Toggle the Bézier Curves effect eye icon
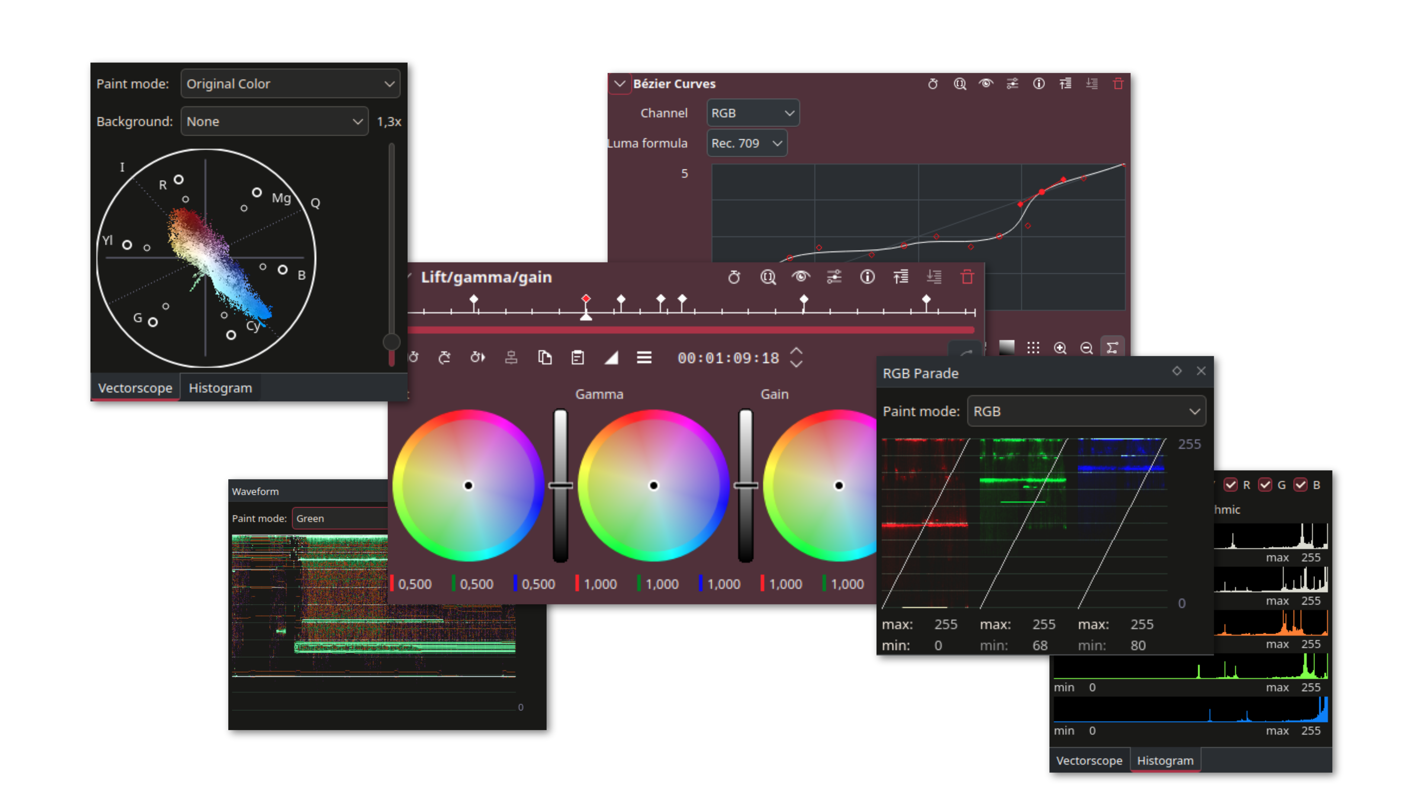Image resolution: width=1428 pixels, height=803 pixels. [x=985, y=84]
